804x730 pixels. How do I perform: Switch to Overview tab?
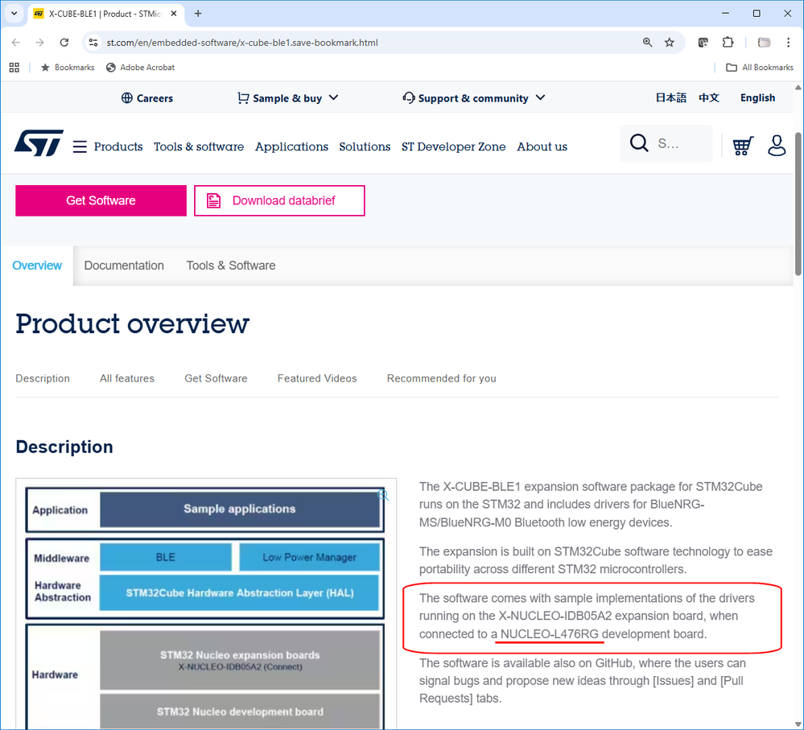click(x=37, y=266)
